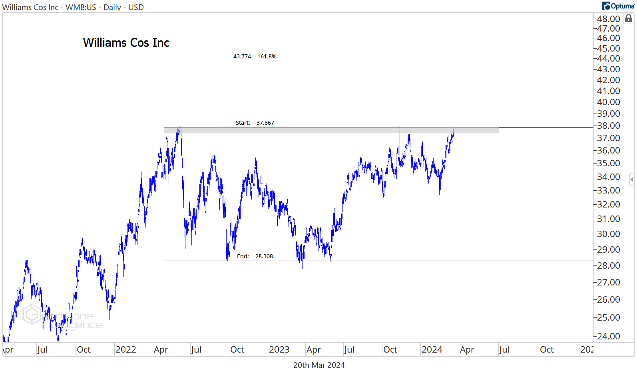Click the chart header 'Williams Cos Inc - WMB:US - Daily - USD'

pyautogui.click(x=73, y=7)
